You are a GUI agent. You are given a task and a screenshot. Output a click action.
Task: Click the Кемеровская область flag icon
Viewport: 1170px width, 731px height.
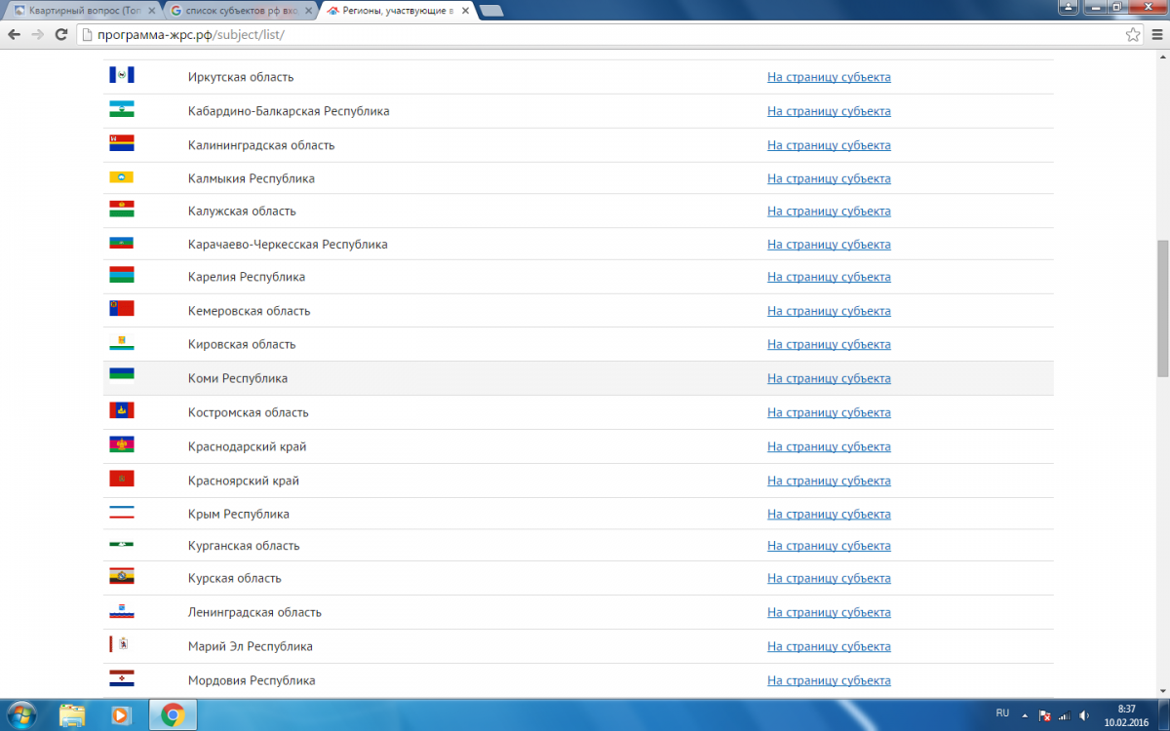click(x=121, y=309)
